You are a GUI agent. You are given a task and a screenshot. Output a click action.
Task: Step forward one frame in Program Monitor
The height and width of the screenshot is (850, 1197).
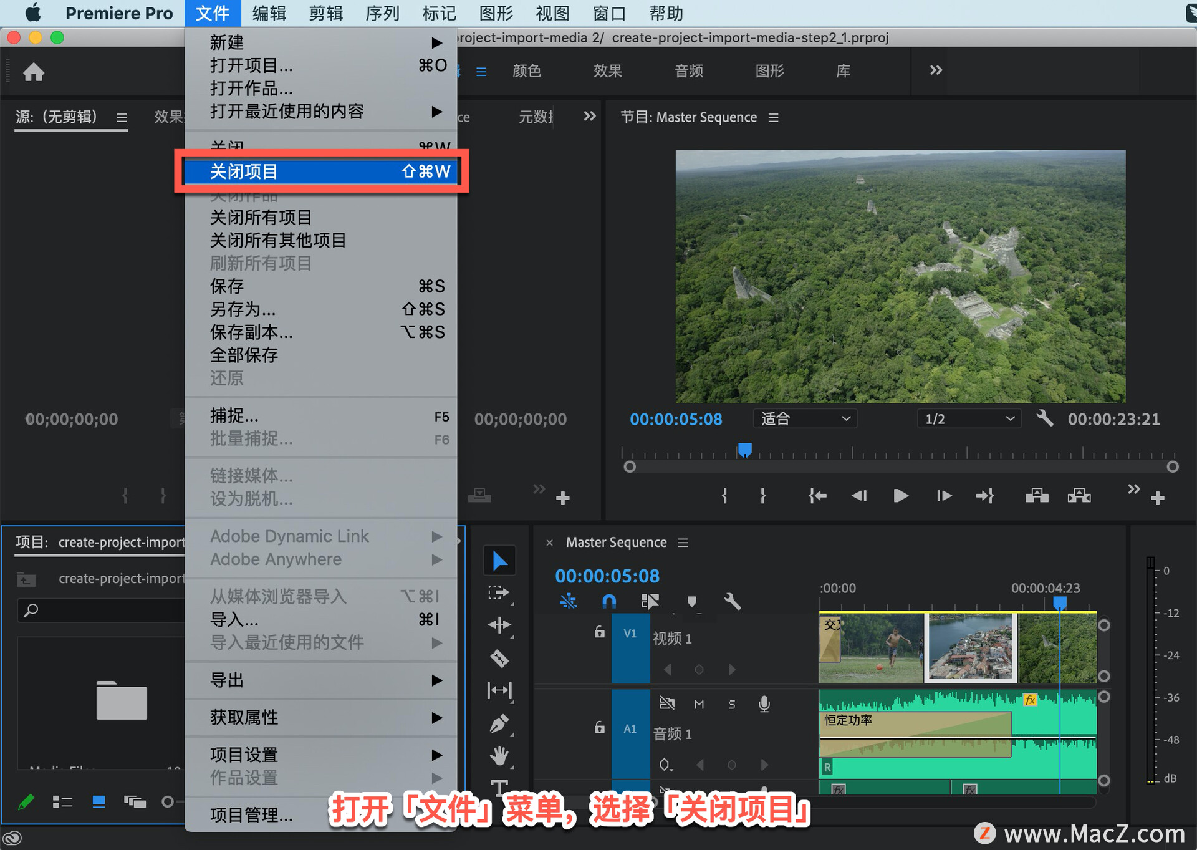[x=944, y=496]
